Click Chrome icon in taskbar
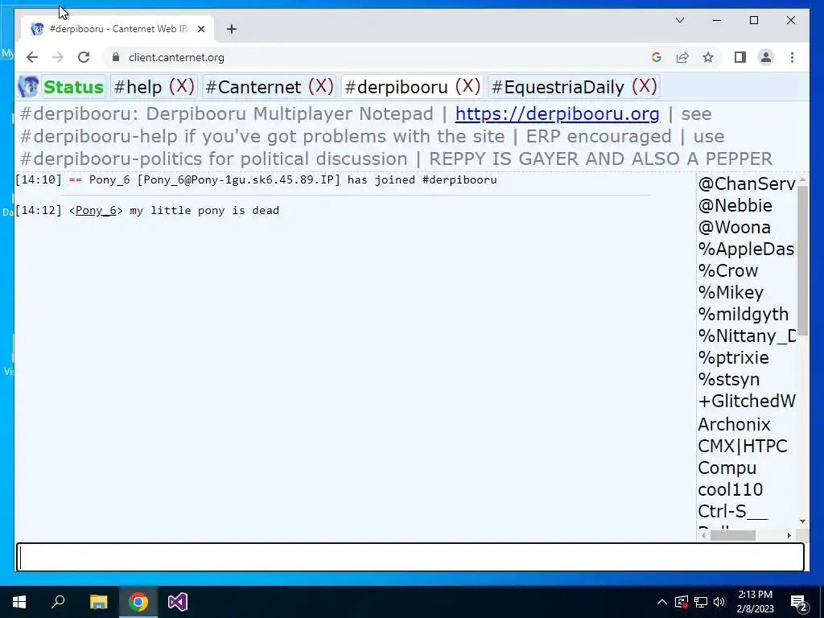 click(x=138, y=602)
